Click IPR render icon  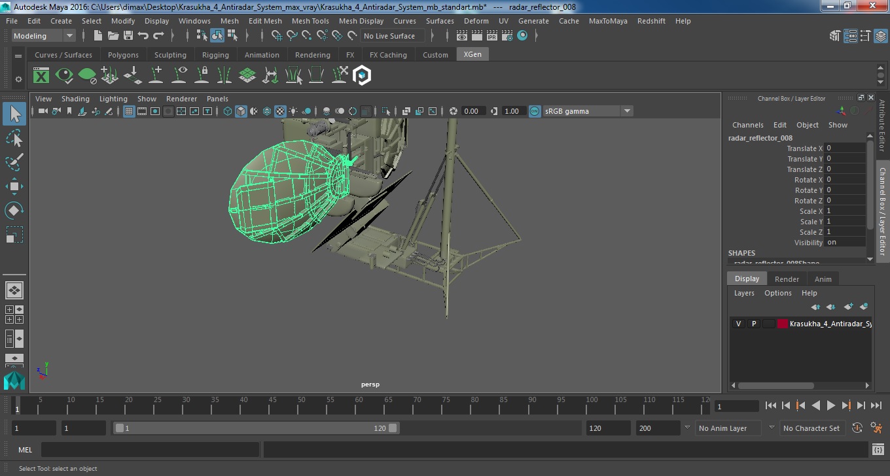pos(492,36)
